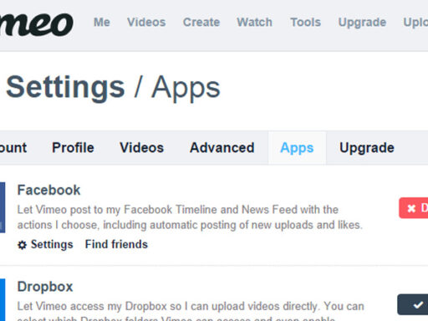Click the Settings / Apps page title

(113, 88)
